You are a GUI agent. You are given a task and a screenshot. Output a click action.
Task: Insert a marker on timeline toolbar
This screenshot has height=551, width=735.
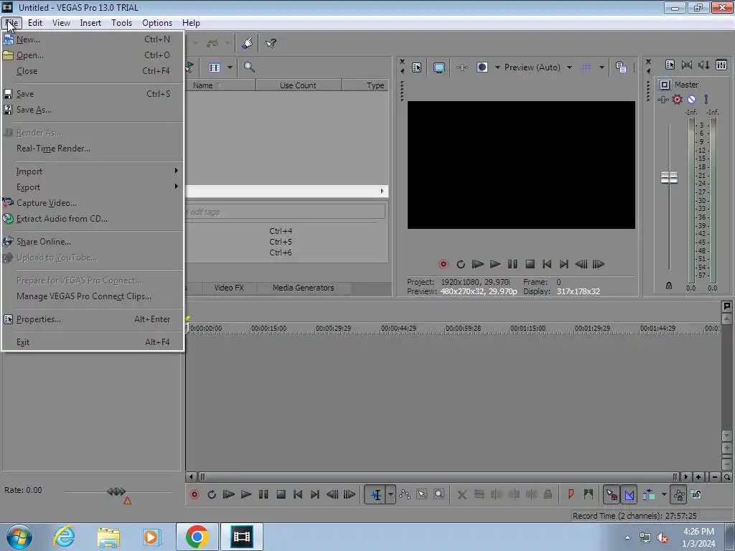571,494
